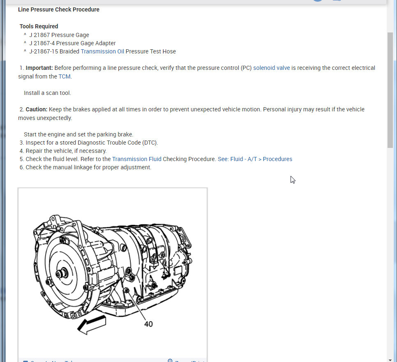Click the vertical scrollbar thumb

coord(390,90)
